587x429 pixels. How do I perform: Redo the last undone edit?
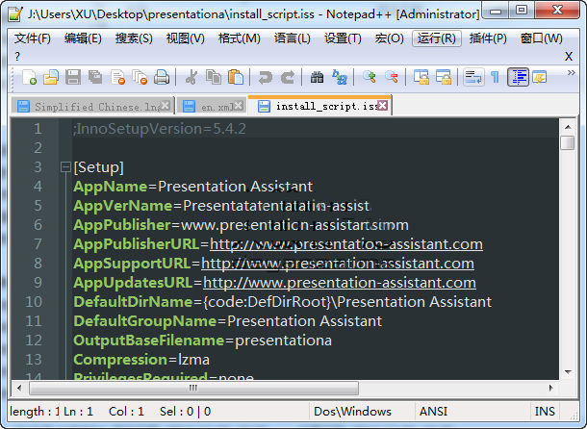[x=288, y=77]
